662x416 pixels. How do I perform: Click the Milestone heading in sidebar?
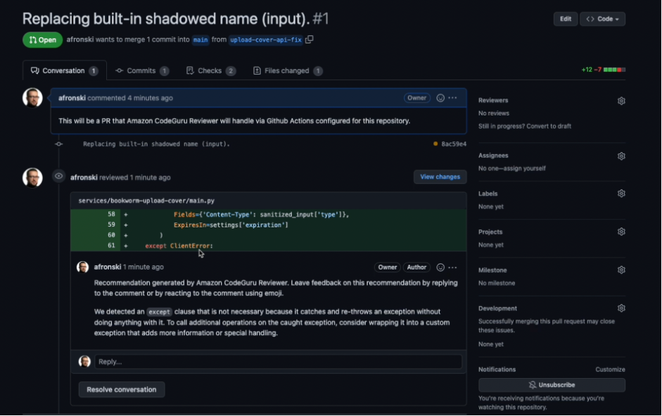(492, 270)
